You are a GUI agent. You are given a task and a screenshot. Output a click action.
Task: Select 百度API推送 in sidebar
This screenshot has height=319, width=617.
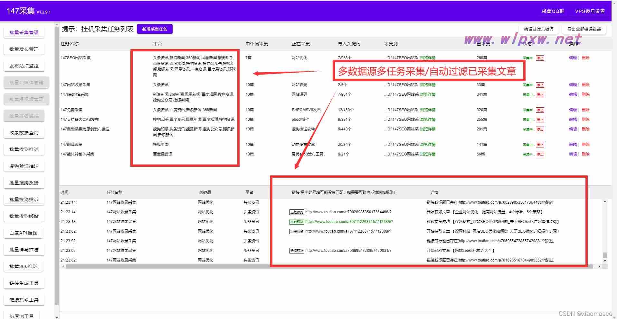24,233
